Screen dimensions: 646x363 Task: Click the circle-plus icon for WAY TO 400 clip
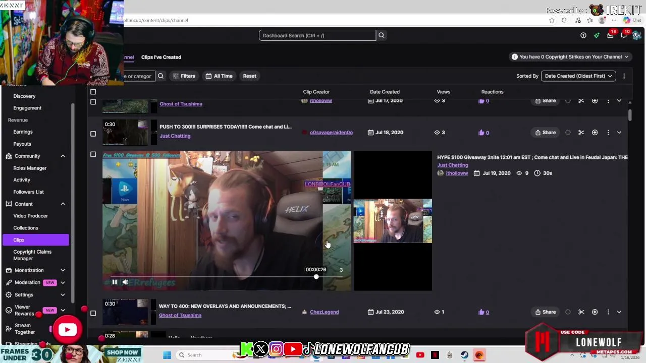pos(595,312)
